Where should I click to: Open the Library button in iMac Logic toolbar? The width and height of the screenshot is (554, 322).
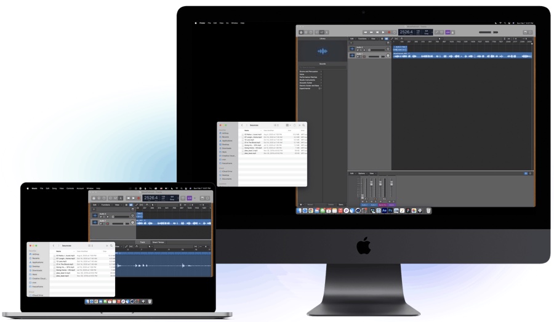pos(301,32)
